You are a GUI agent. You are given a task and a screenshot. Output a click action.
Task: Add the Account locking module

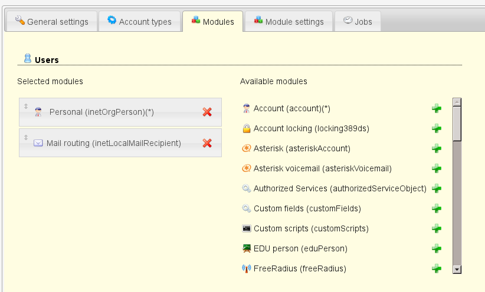click(x=437, y=128)
